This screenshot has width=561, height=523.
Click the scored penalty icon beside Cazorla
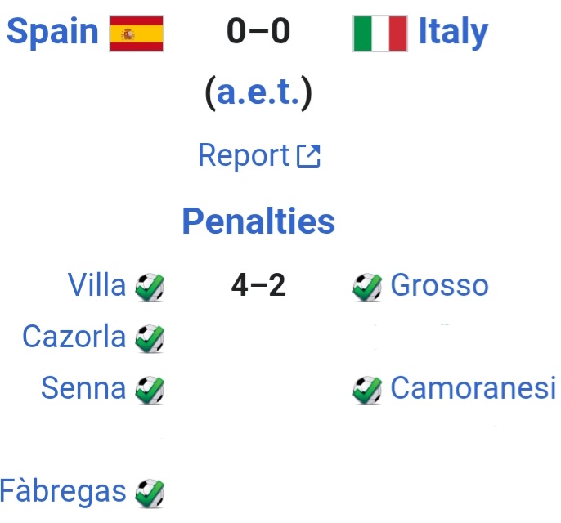150,338
